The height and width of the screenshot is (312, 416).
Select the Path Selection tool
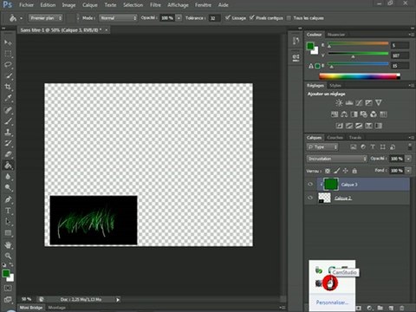point(8,222)
